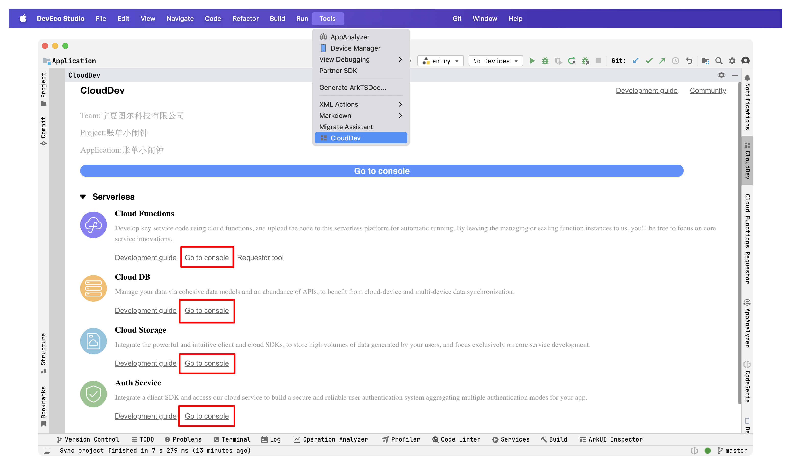Click Go to console for Cloud DB

pyautogui.click(x=207, y=310)
